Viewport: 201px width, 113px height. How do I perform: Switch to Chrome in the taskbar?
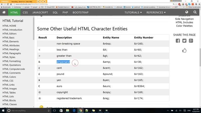pyautogui.click(x=80, y=110)
